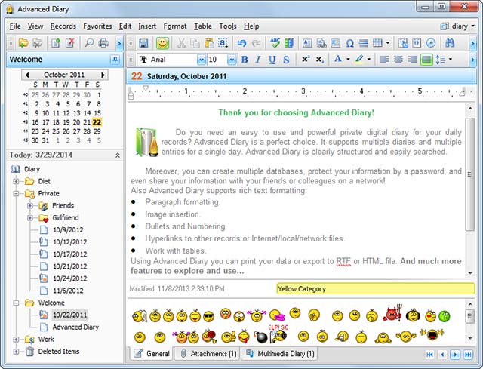Switch to the Attachments (1) tab
The height and width of the screenshot is (369, 483).
tap(208, 354)
